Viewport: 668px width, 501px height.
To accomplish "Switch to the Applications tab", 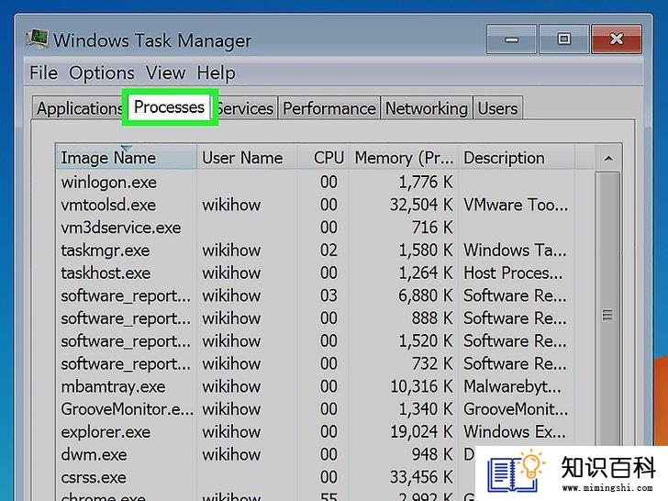I will [79, 108].
